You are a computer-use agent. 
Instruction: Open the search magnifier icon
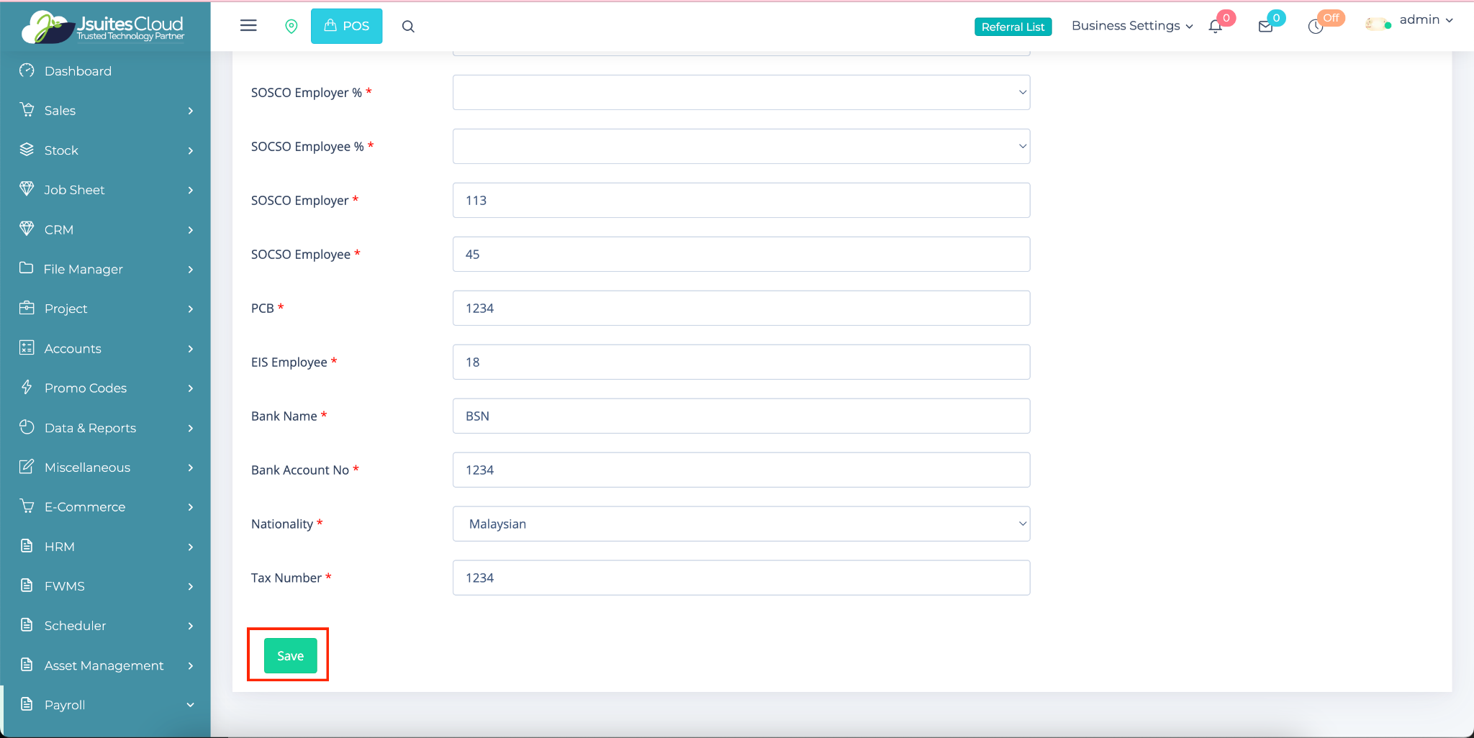tap(408, 27)
